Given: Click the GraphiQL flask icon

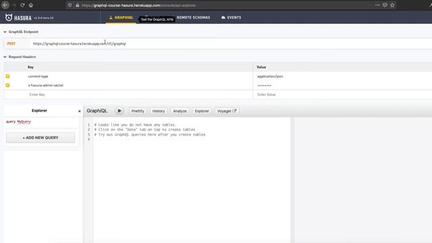Looking at the screenshot, I should tap(111, 18).
